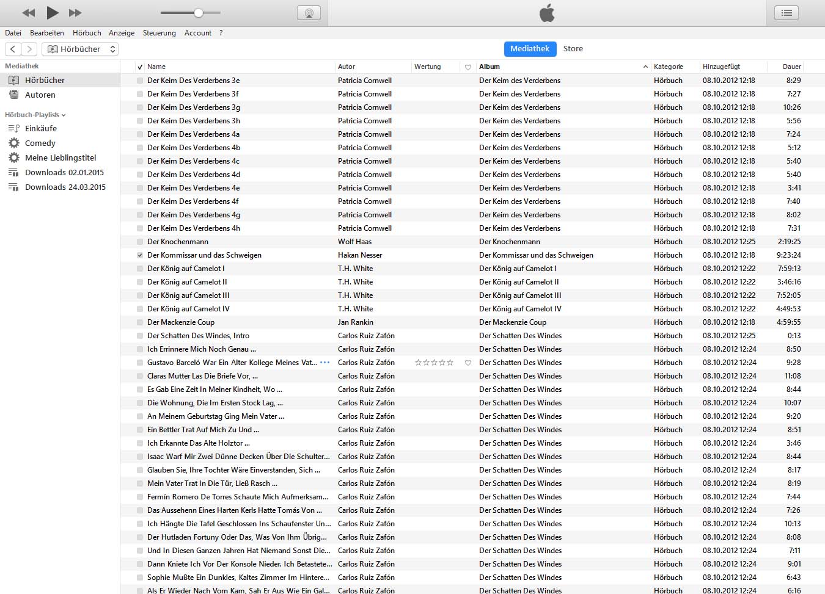Go forward with the right arrow button
This screenshot has width=825, height=594.
pos(29,49)
